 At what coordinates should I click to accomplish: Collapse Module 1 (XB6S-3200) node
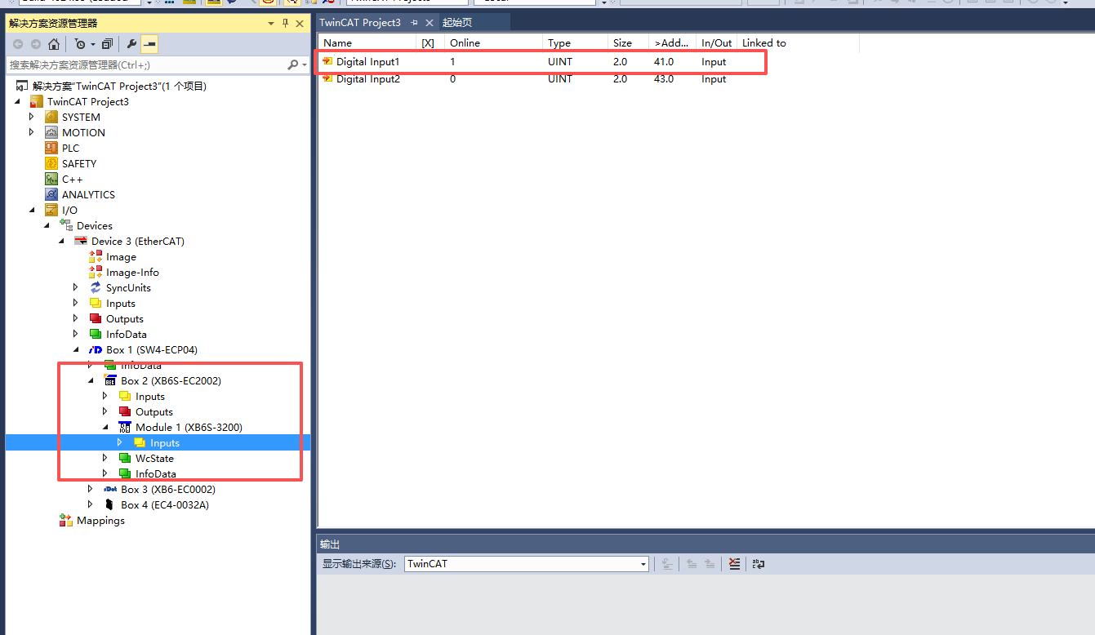(105, 428)
